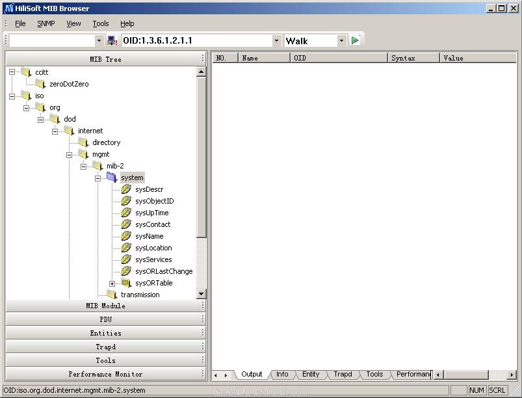
Task: Select the iso folder icon
Action: 26,96
